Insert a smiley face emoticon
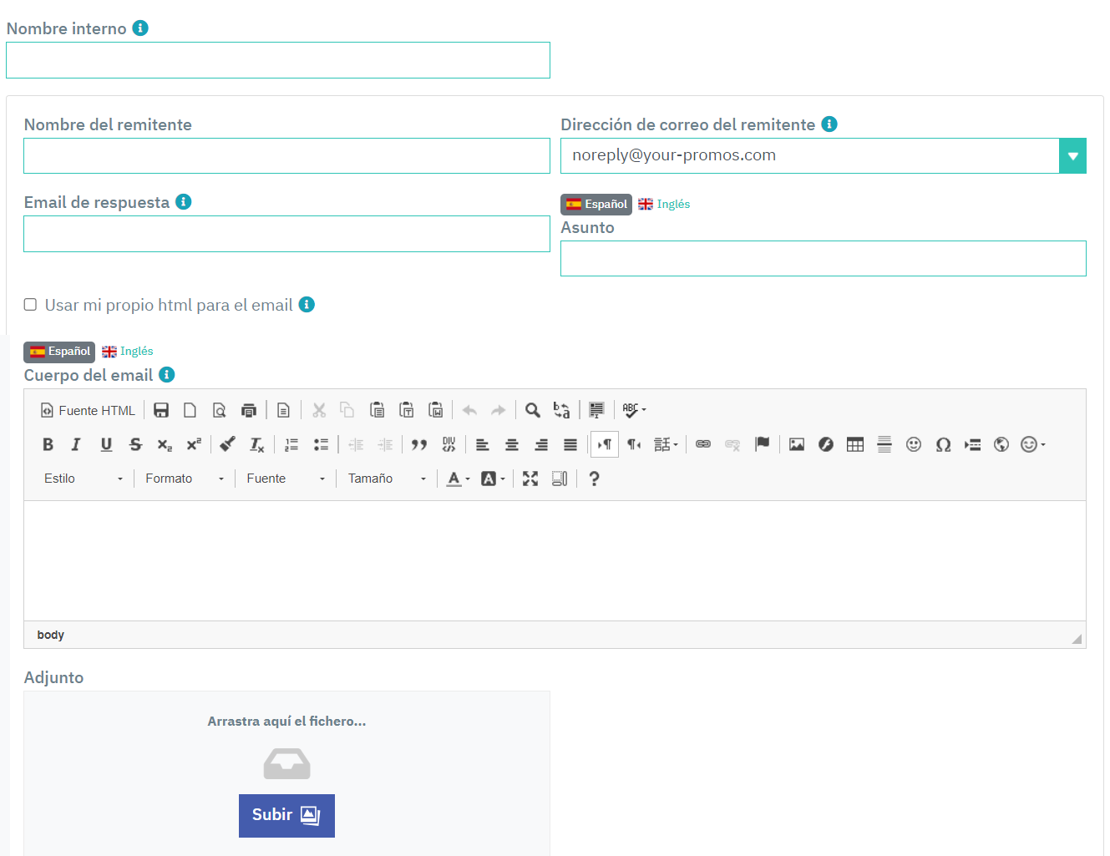This screenshot has width=1110, height=856. coord(914,443)
